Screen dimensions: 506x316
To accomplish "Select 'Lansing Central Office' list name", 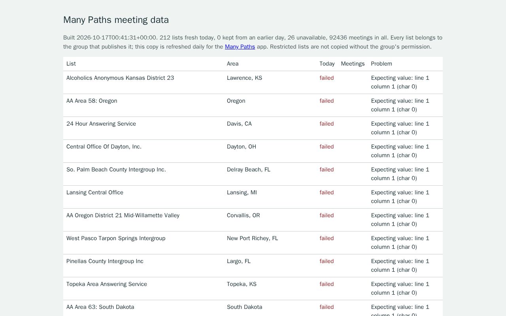I will click(x=95, y=192).
